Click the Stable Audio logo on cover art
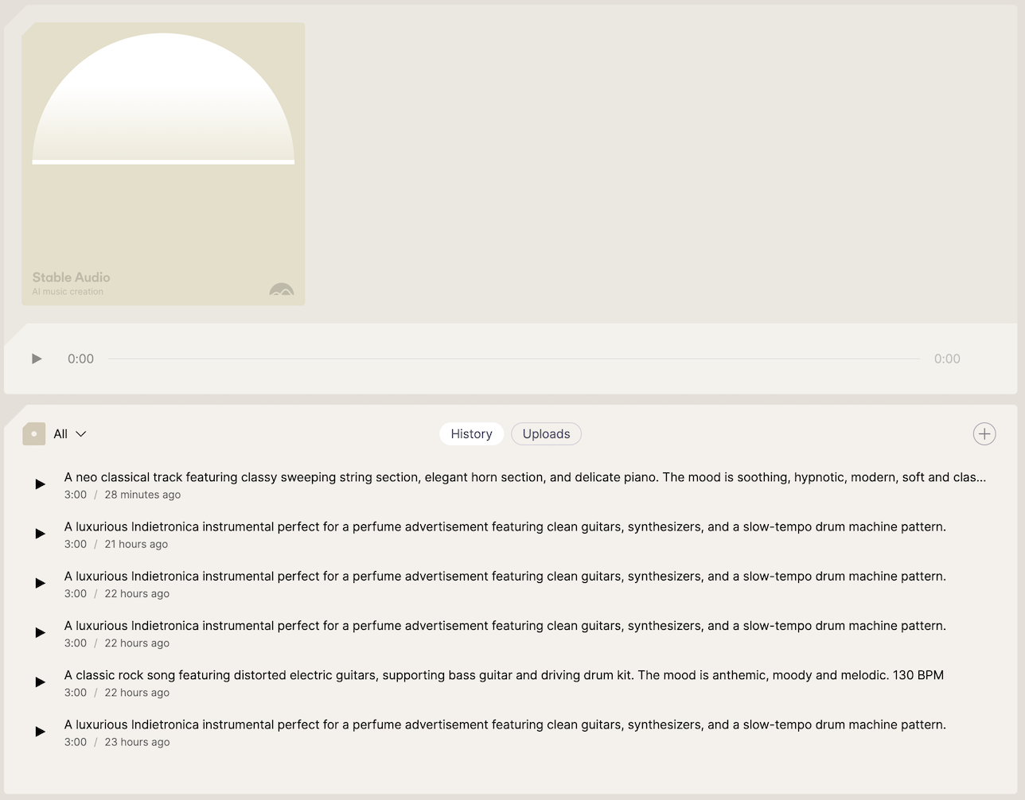This screenshot has height=800, width=1025. click(282, 290)
